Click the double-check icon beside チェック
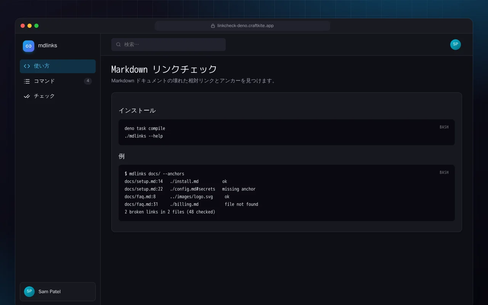The width and height of the screenshot is (488, 305). [27, 96]
